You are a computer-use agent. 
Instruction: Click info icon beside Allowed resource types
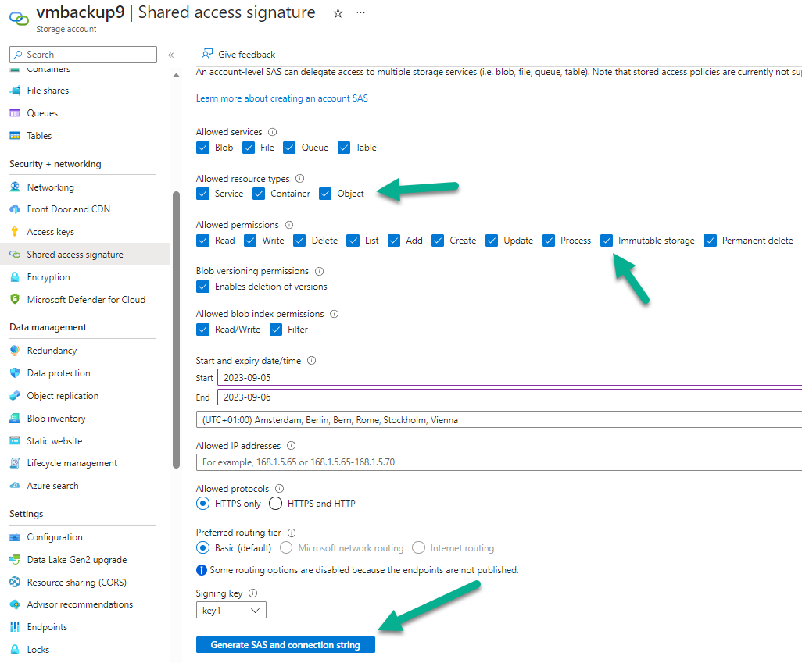[299, 178]
